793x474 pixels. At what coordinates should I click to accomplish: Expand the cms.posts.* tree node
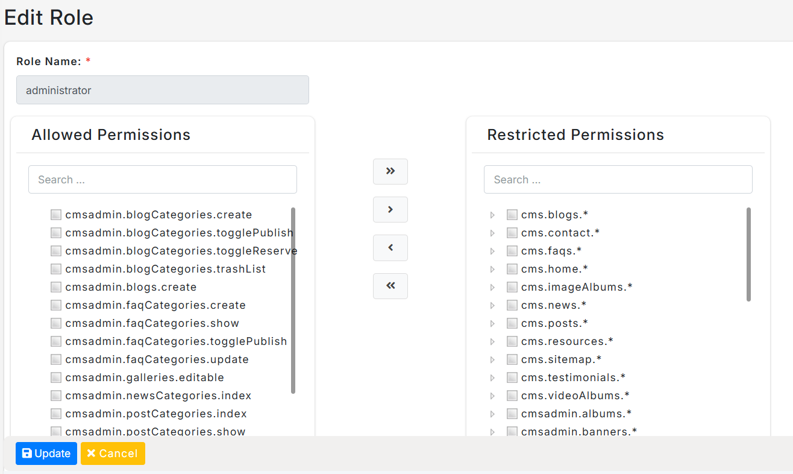pos(492,323)
